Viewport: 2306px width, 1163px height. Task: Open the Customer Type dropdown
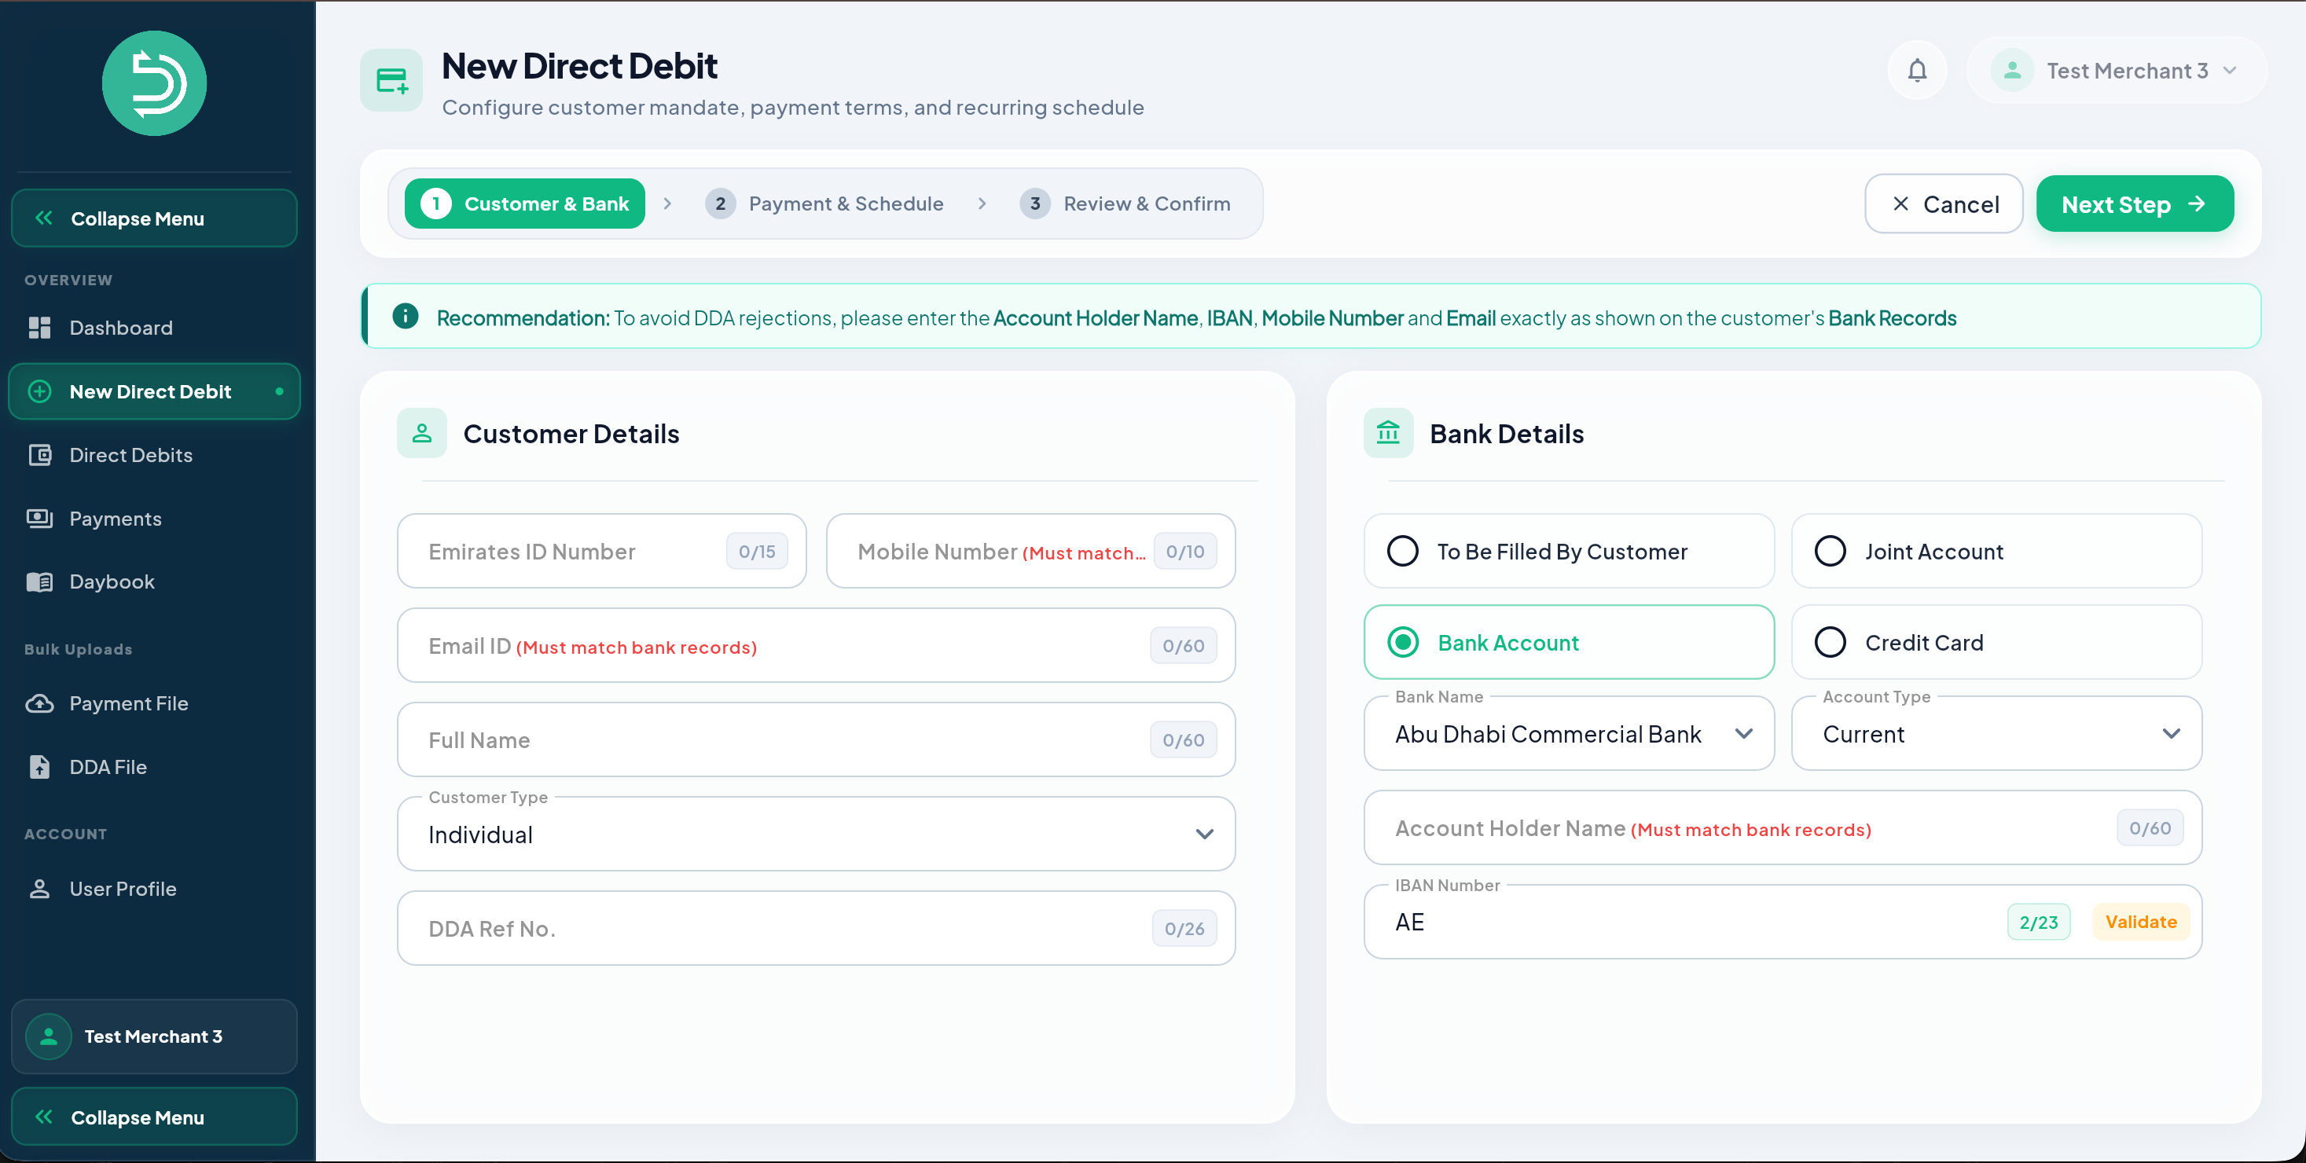point(817,835)
